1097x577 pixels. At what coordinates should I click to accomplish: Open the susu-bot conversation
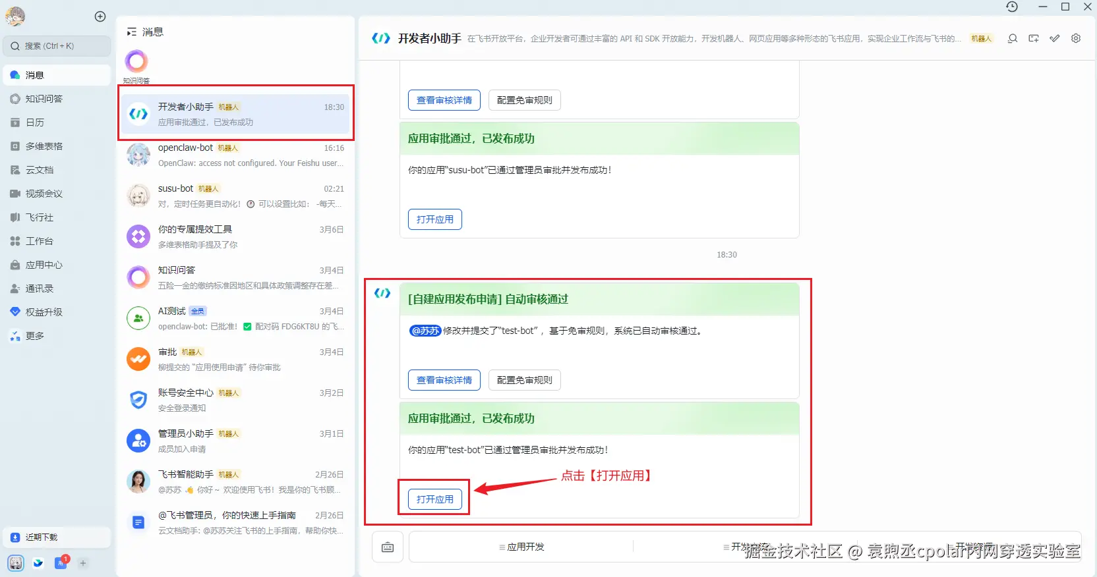tap(236, 196)
